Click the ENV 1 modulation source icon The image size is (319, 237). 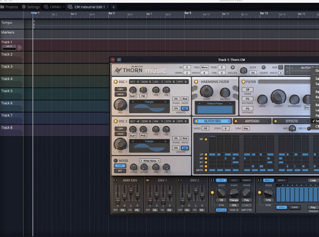pyautogui.click(x=148, y=180)
